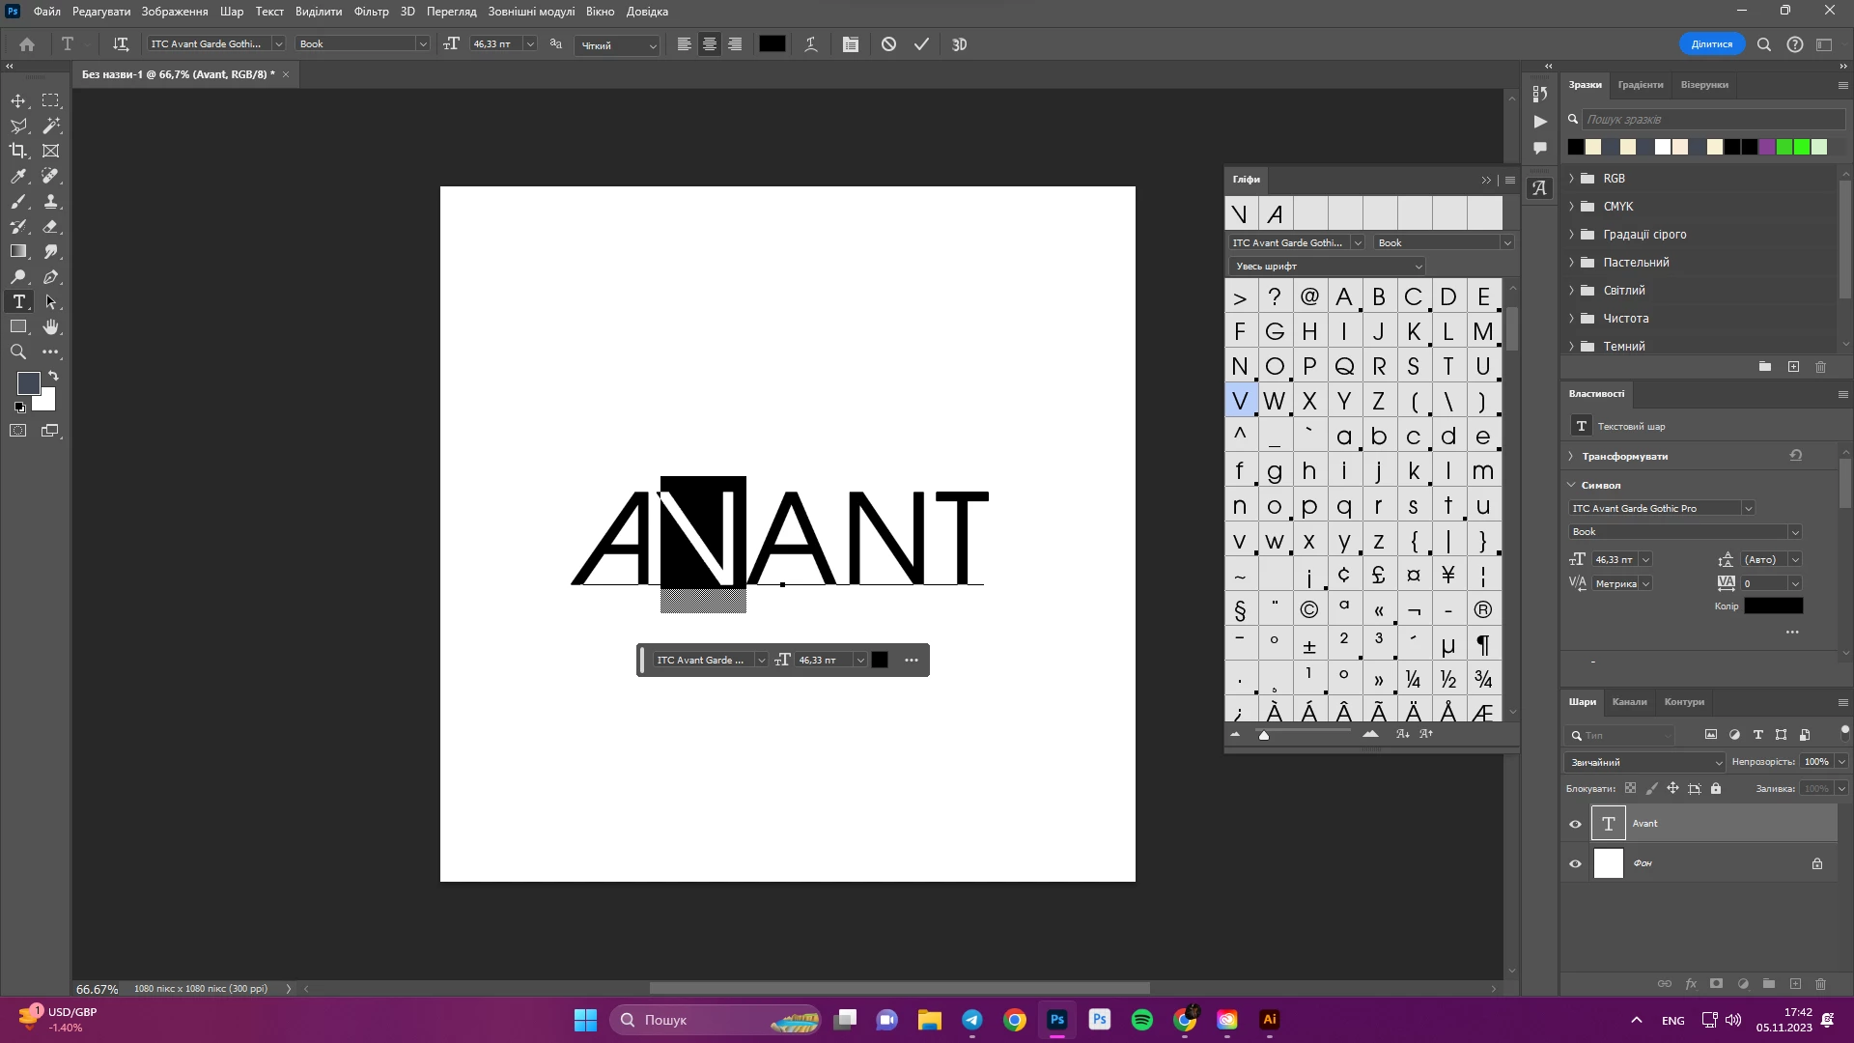Hide the Avant text layer
Screen dimensions: 1854x1043
click(1575, 824)
